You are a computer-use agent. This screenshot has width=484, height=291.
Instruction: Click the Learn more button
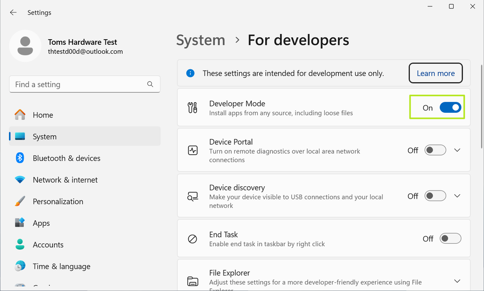pyautogui.click(x=435, y=73)
